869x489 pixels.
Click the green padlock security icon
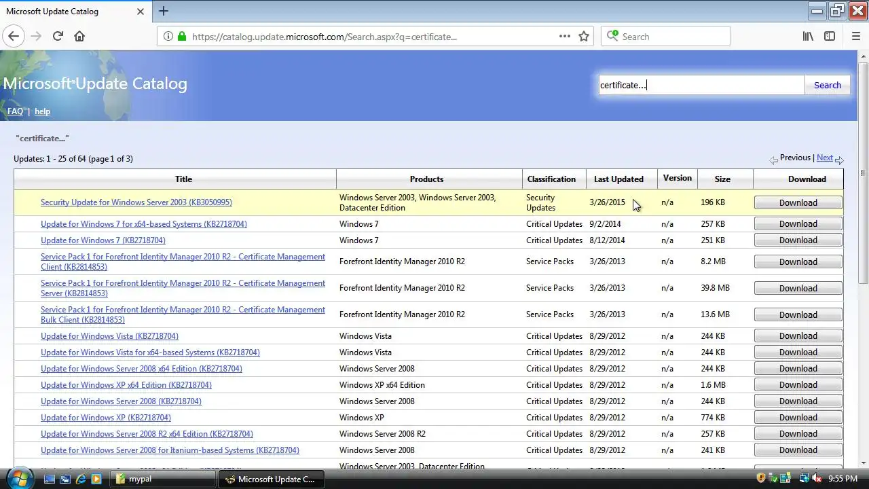pos(182,37)
